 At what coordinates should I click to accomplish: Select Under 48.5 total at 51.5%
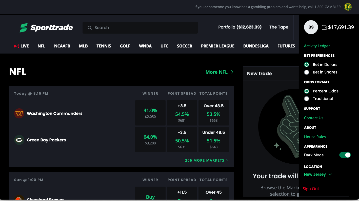[x=214, y=139]
